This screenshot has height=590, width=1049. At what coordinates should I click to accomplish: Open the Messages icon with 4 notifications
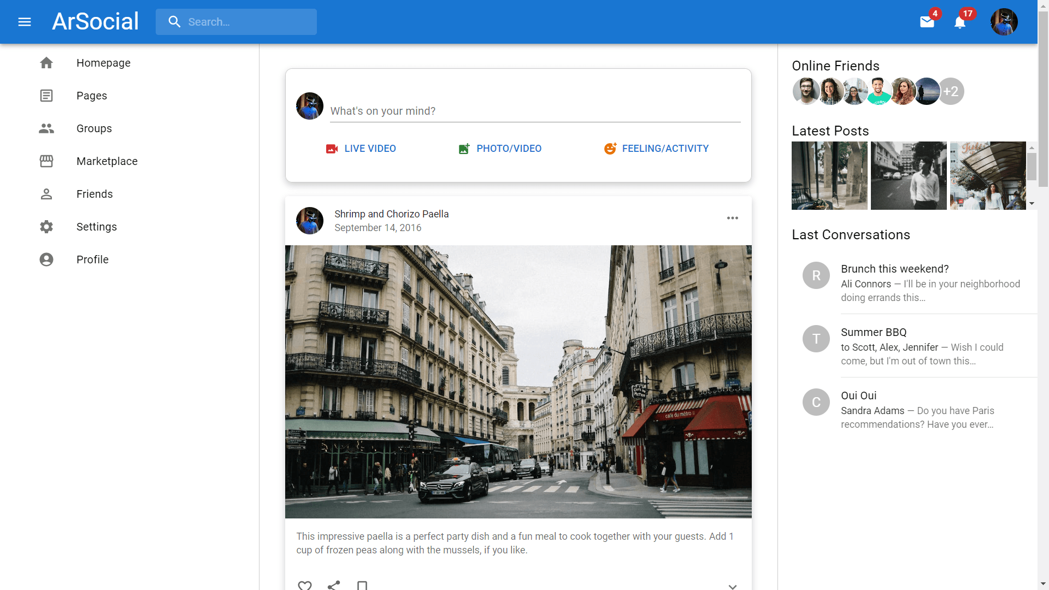pos(927,22)
